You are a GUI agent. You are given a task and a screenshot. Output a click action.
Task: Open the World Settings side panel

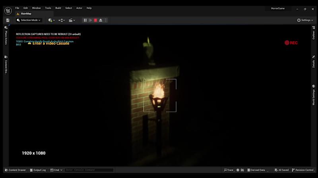click(314, 95)
